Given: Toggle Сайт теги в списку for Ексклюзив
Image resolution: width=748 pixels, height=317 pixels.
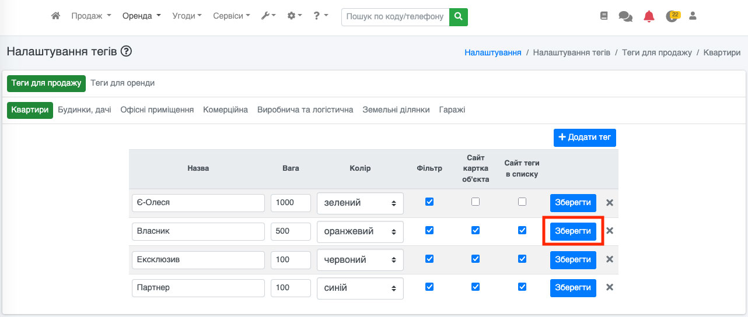Looking at the screenshot, I should tap(522, 258).
